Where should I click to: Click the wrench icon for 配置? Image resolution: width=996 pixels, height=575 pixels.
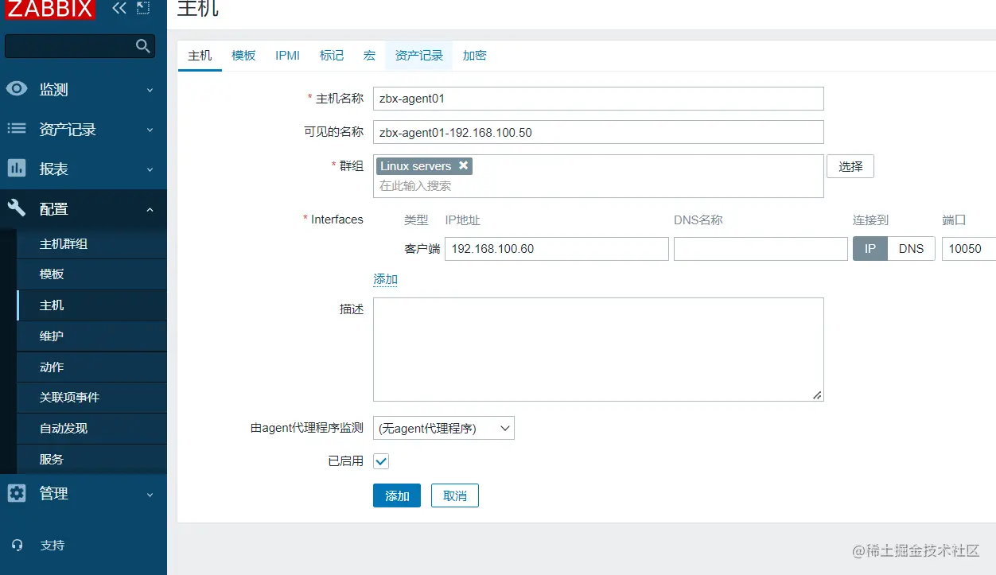17,208
